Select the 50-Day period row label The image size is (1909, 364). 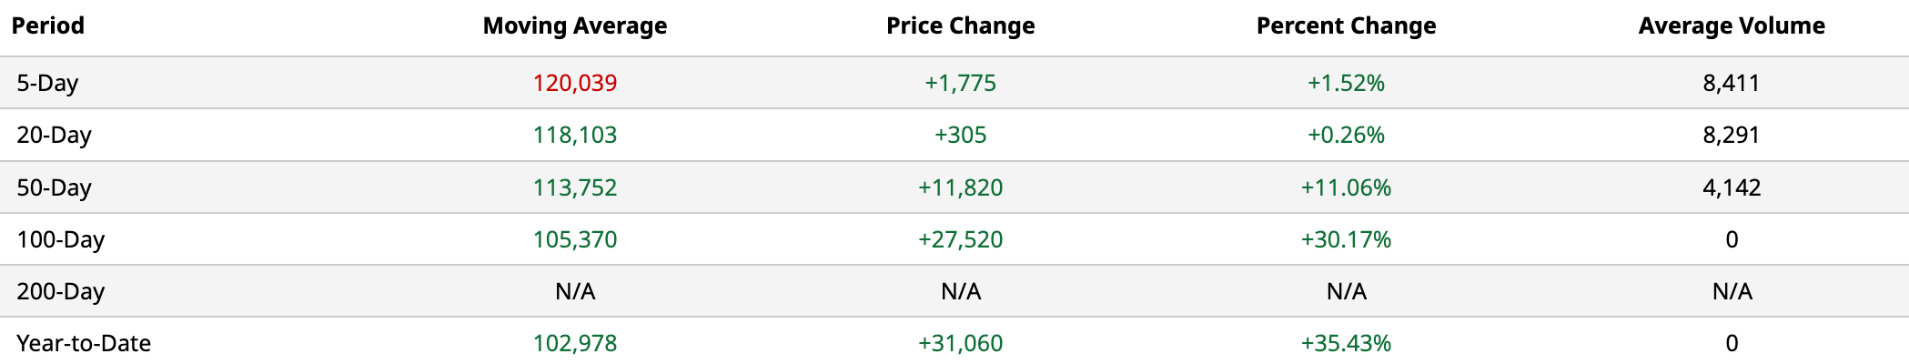point(54,187)
